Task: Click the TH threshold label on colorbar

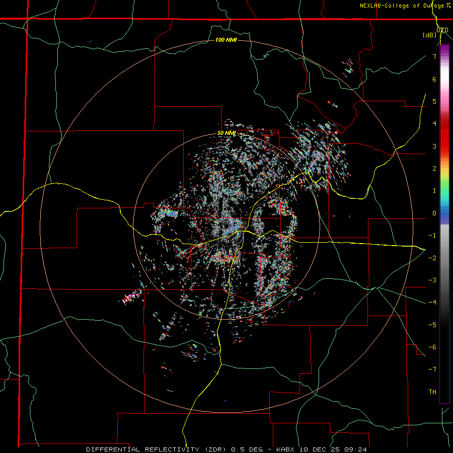Action: 432,392
